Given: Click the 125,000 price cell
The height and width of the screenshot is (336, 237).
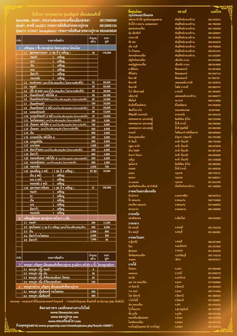Looking at the screenshot, I should tap(107, 188).
